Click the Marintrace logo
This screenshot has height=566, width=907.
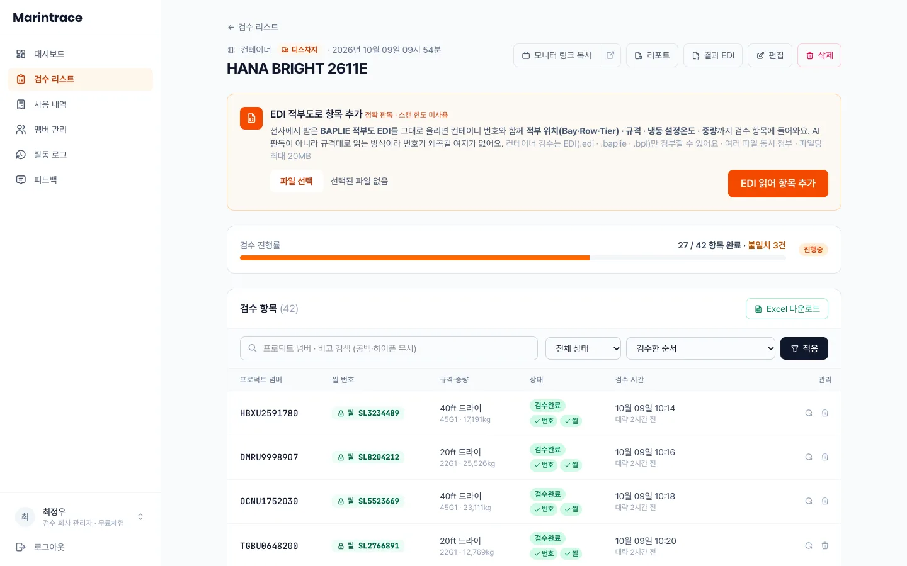click(x=48, y=18)
